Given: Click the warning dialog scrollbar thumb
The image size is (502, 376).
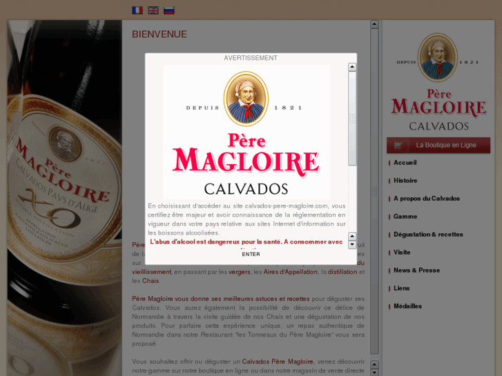Looking at the screenshot, I should [352, 119].
